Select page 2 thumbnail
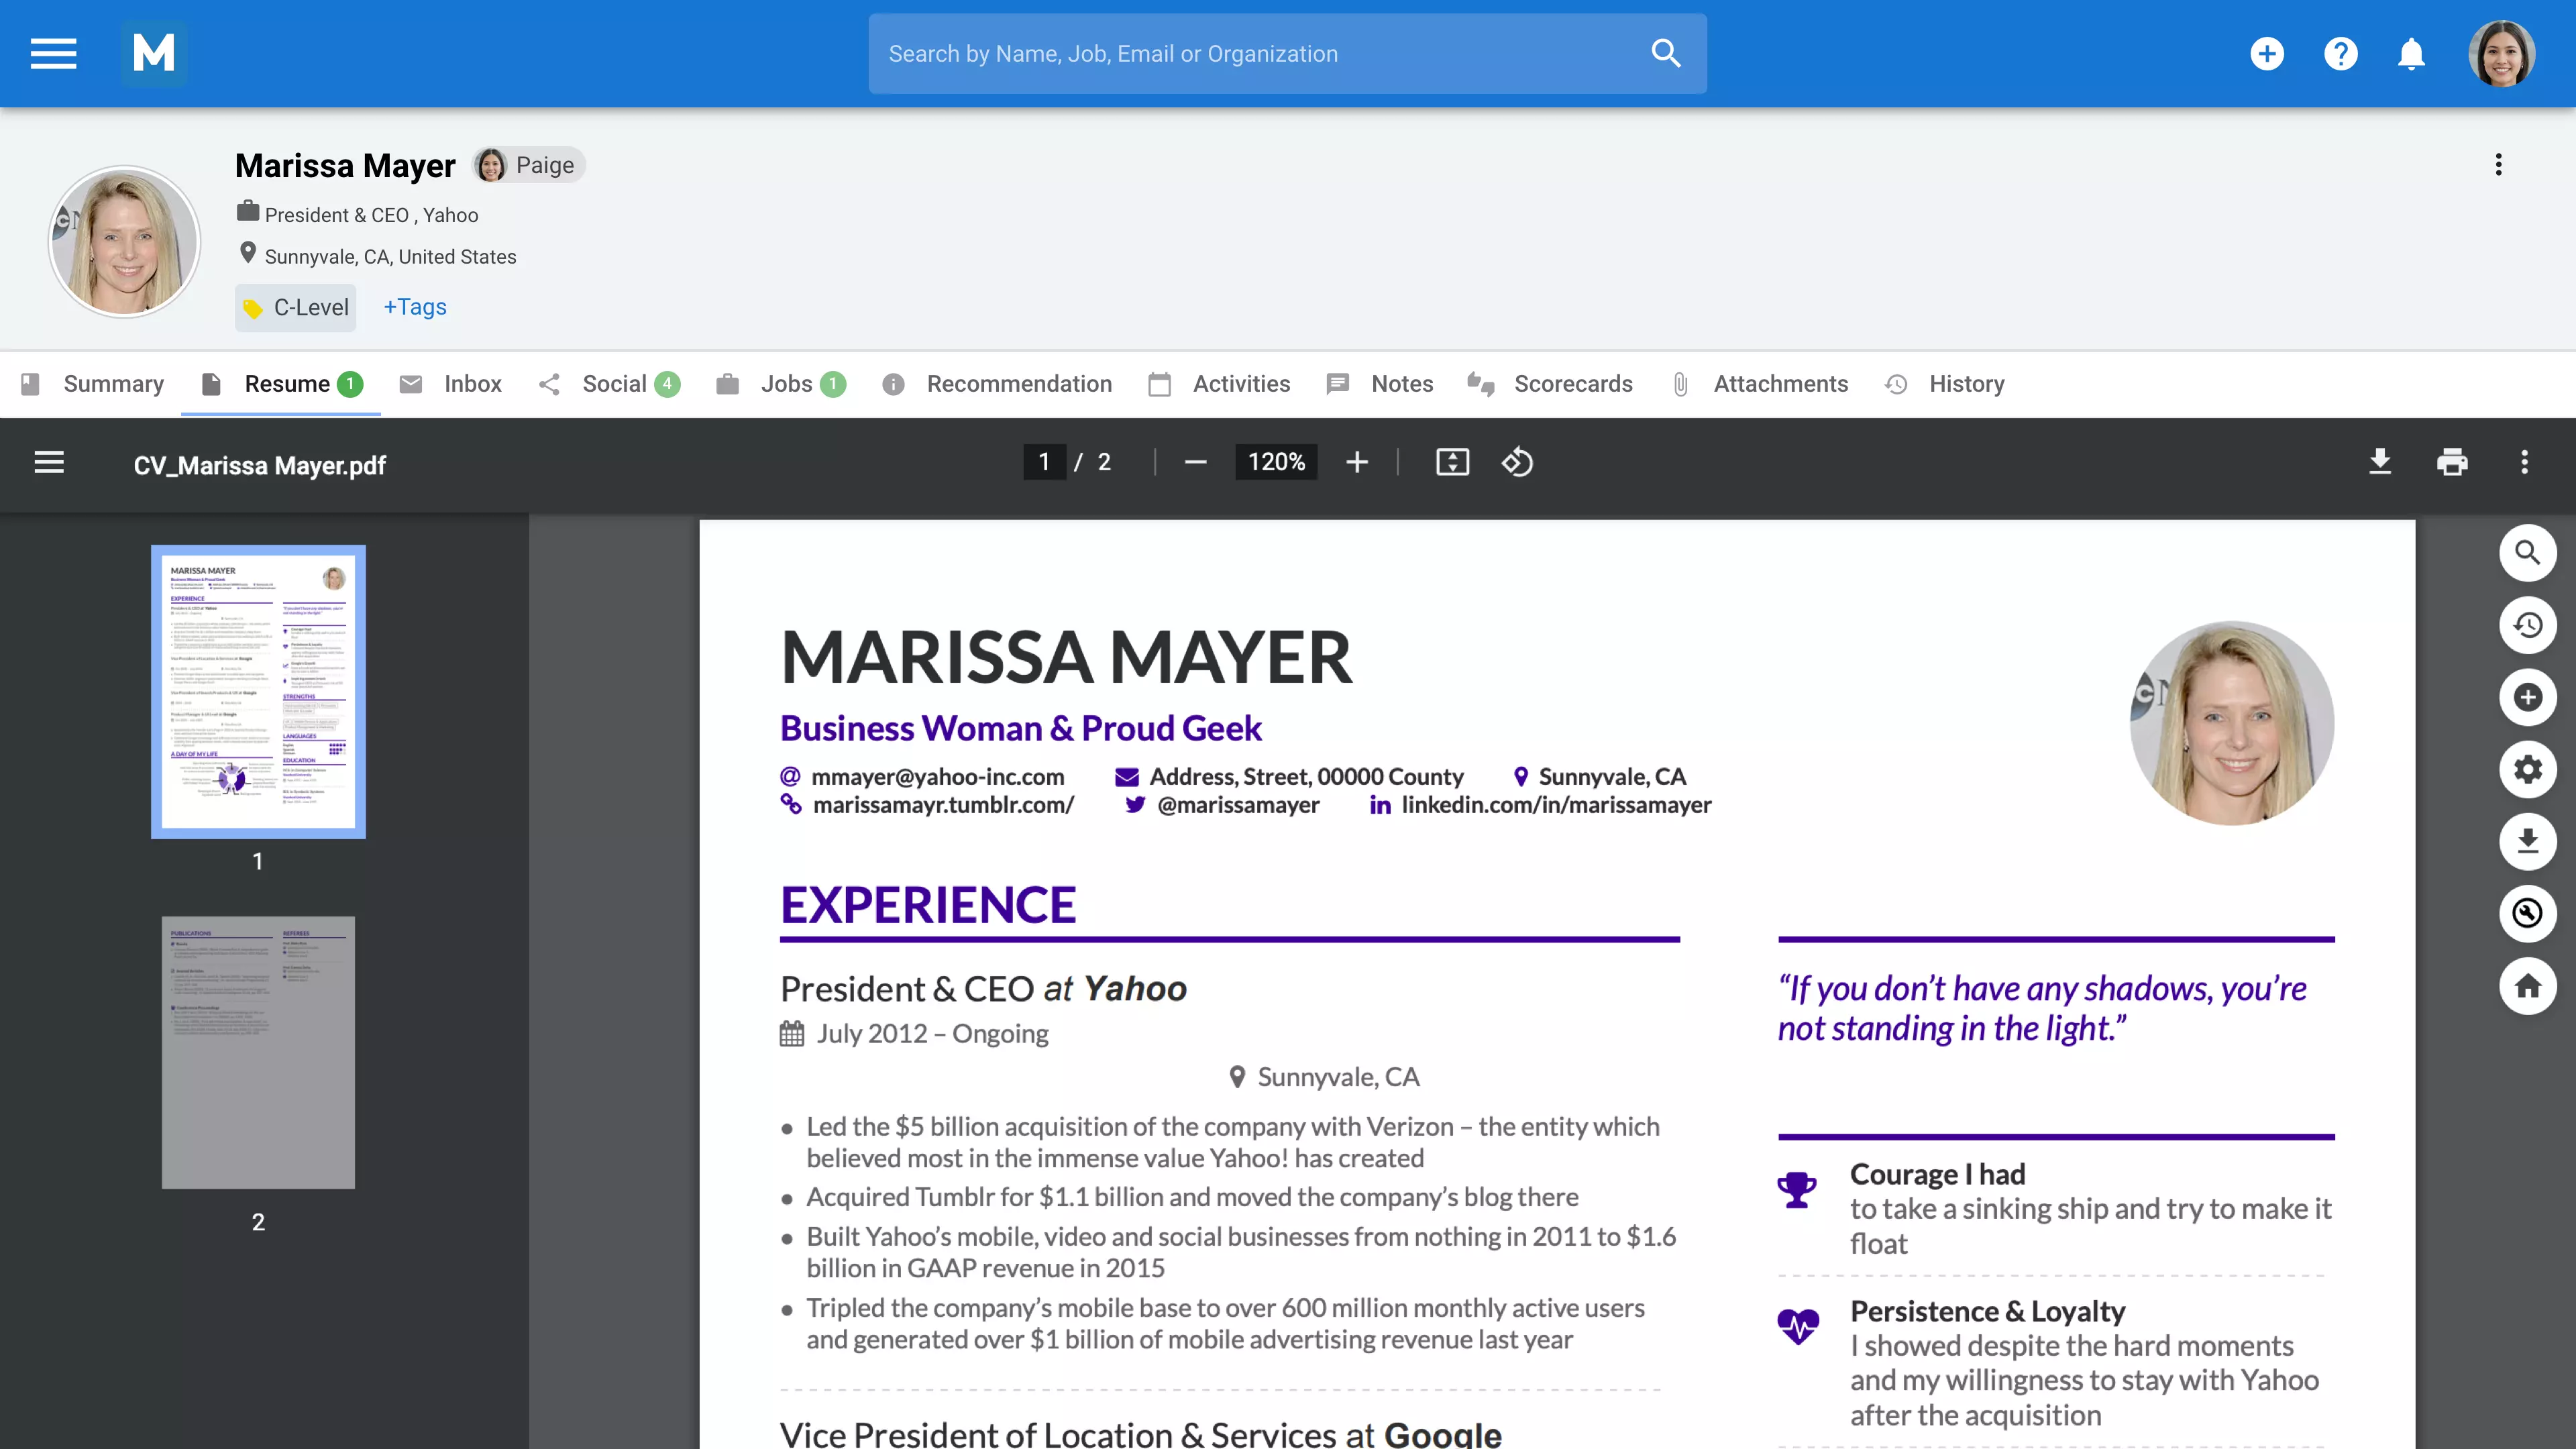The image size is (2576, 1449). click(258, 1052)
